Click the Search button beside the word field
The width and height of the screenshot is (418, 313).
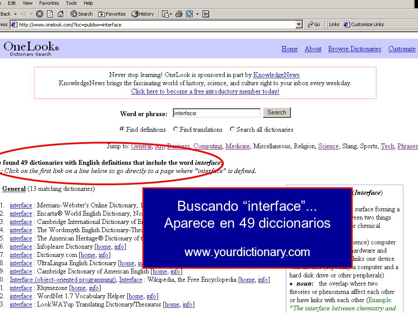coord(277,113)
